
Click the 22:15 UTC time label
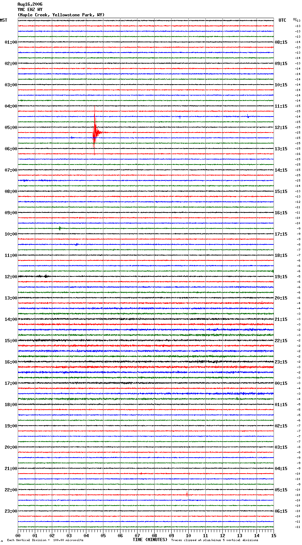(x=281, y=341)
